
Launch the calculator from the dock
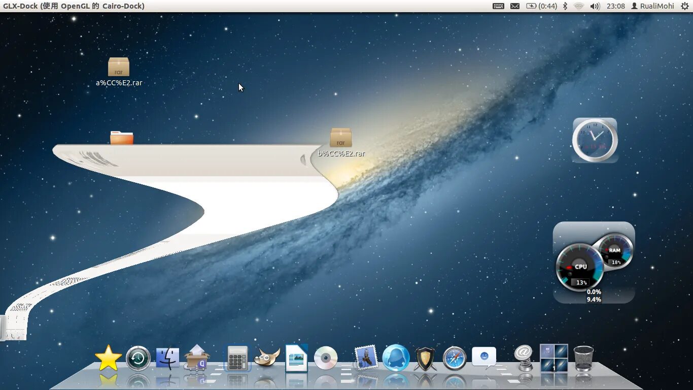pos(237,359)
